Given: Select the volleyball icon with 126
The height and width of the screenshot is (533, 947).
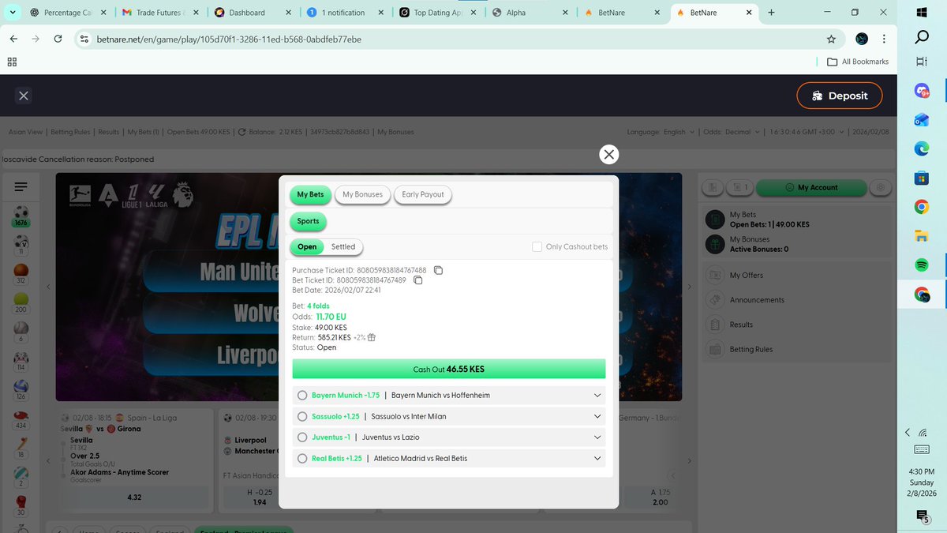Looking at the screenshot, I should (x=21, y=389).
